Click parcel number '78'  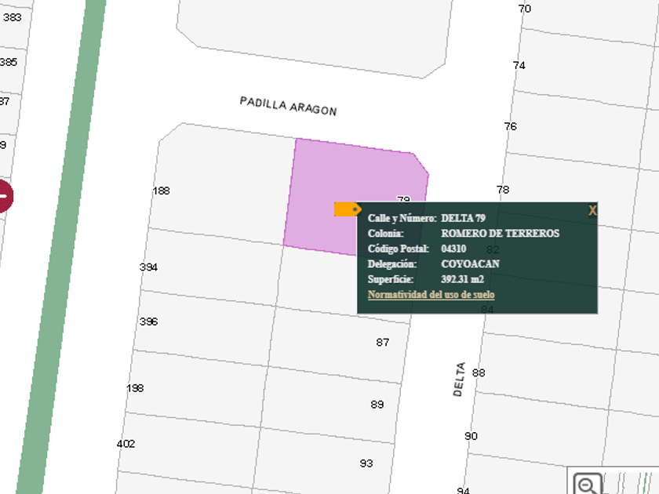tap(503, 190)
